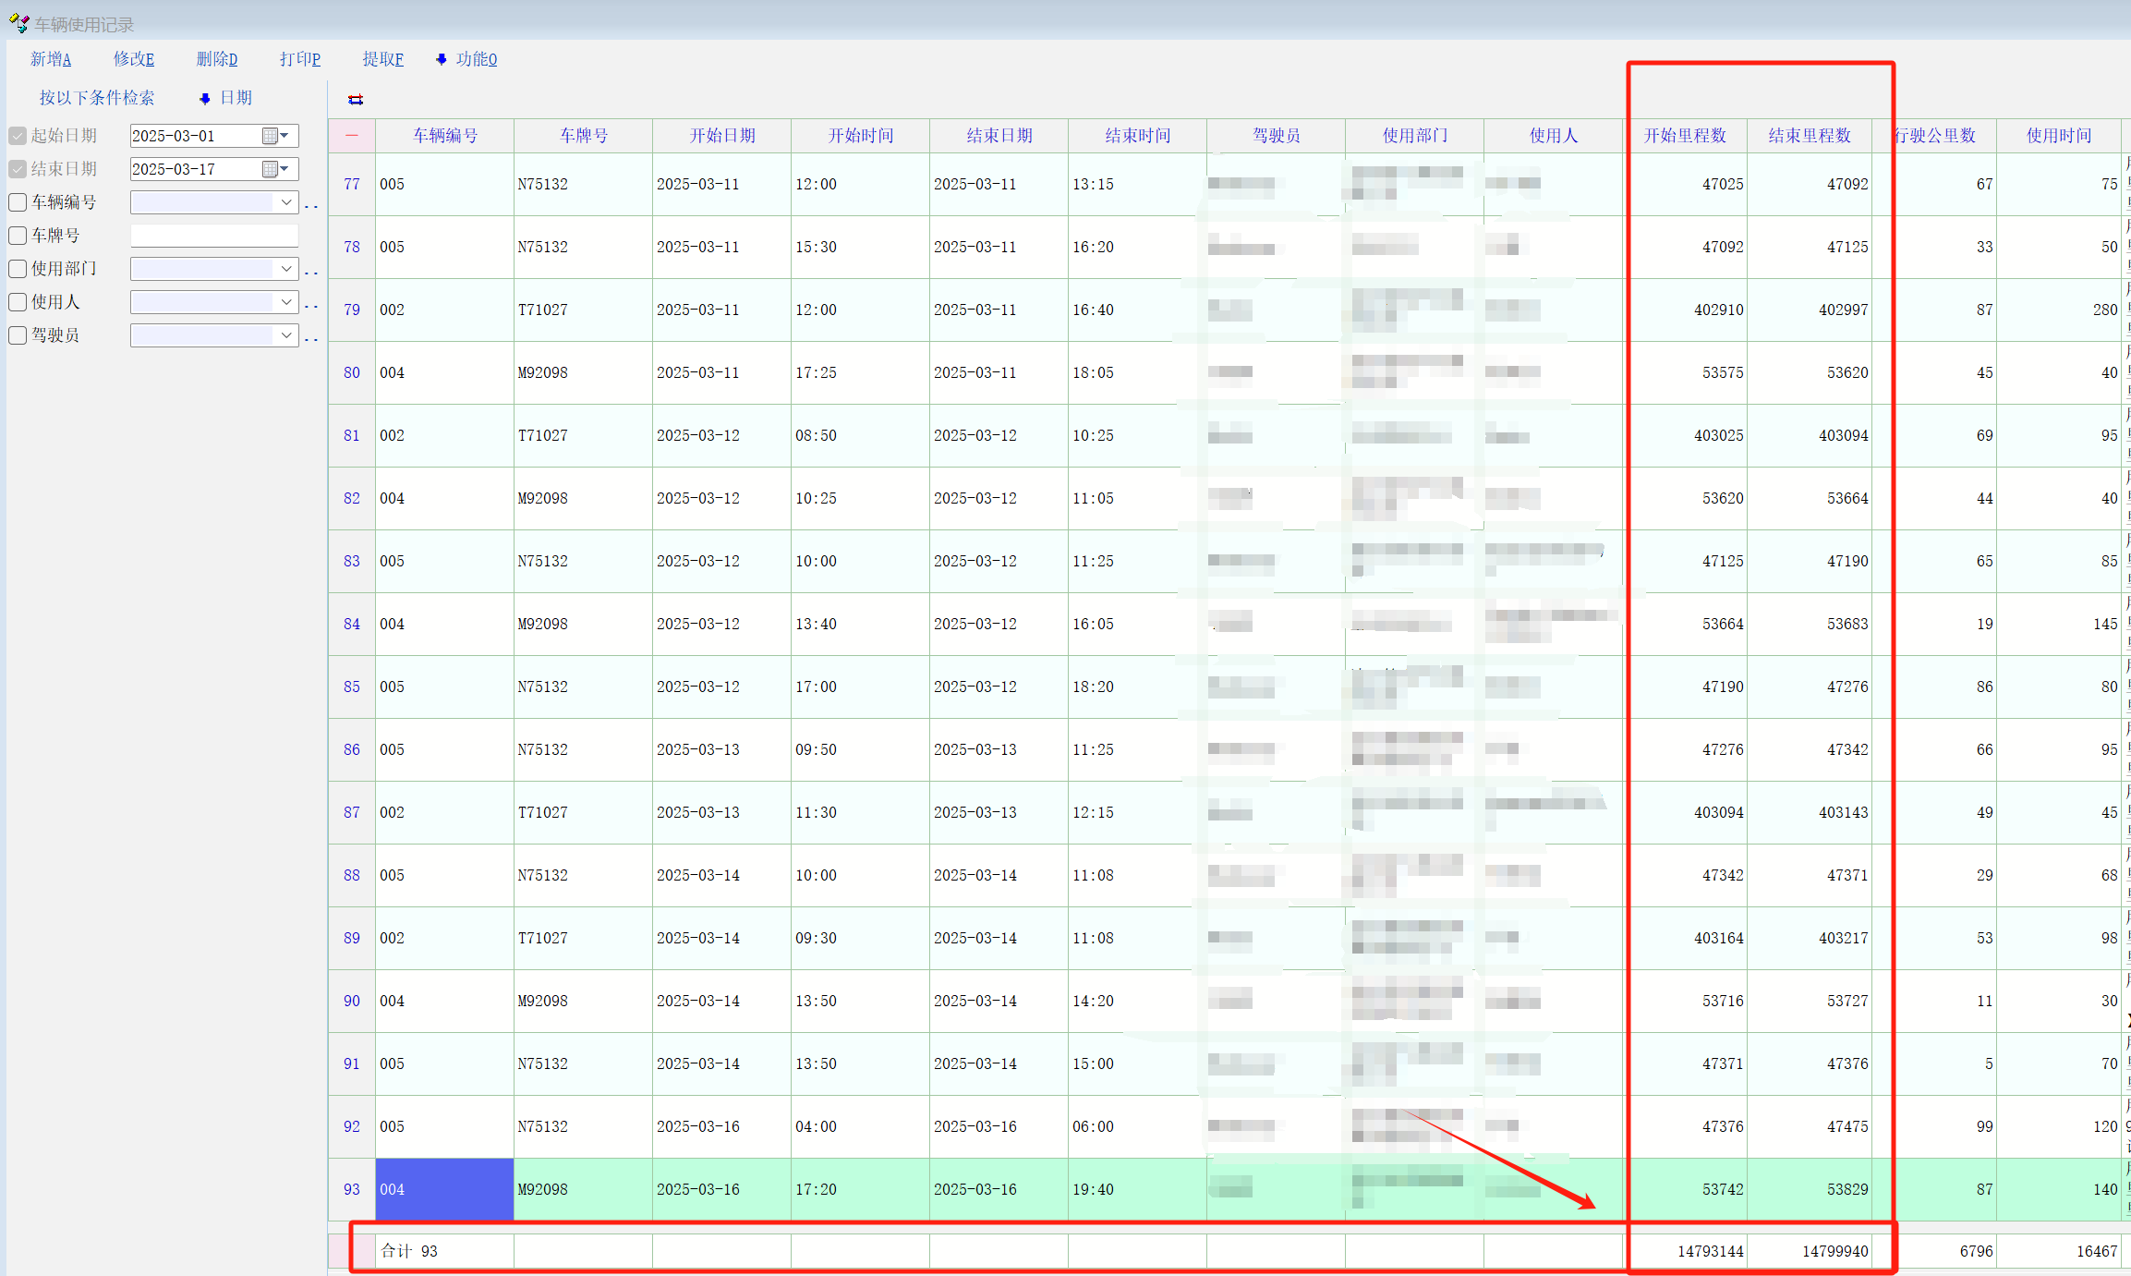This screenshot has height=1276, width=2131.
Task: Click the 车辆使用记录 window title icon
Action: (x=18, y=22)
